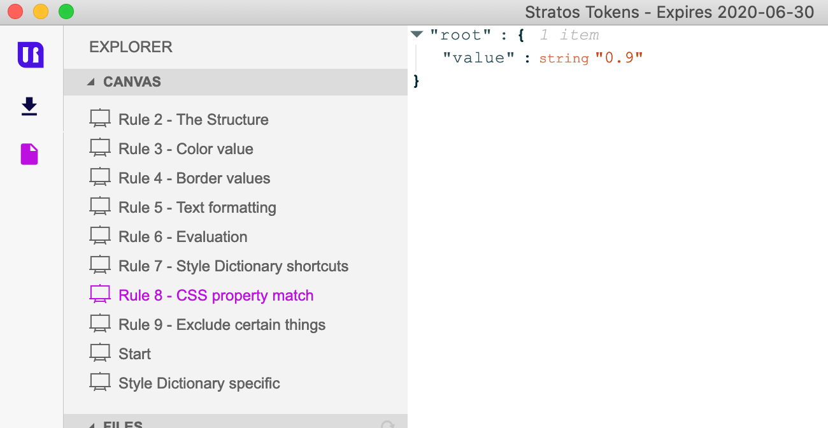Image resolution: width=828 pixels, height=428 pixels.
Task: Collapse the "root" JSON node arrow
Action: click(x=417, y=34)
